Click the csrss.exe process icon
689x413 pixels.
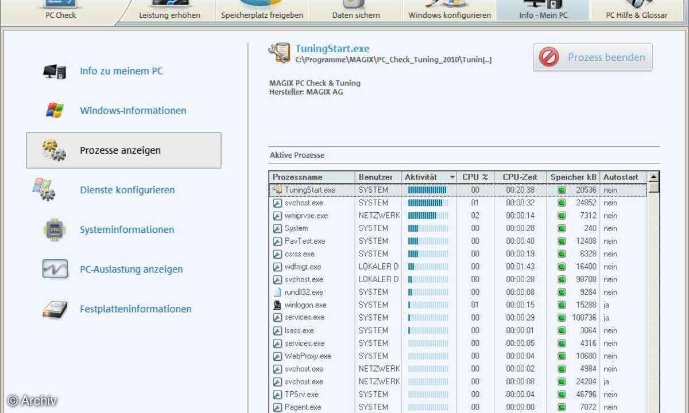click(277, 254)
